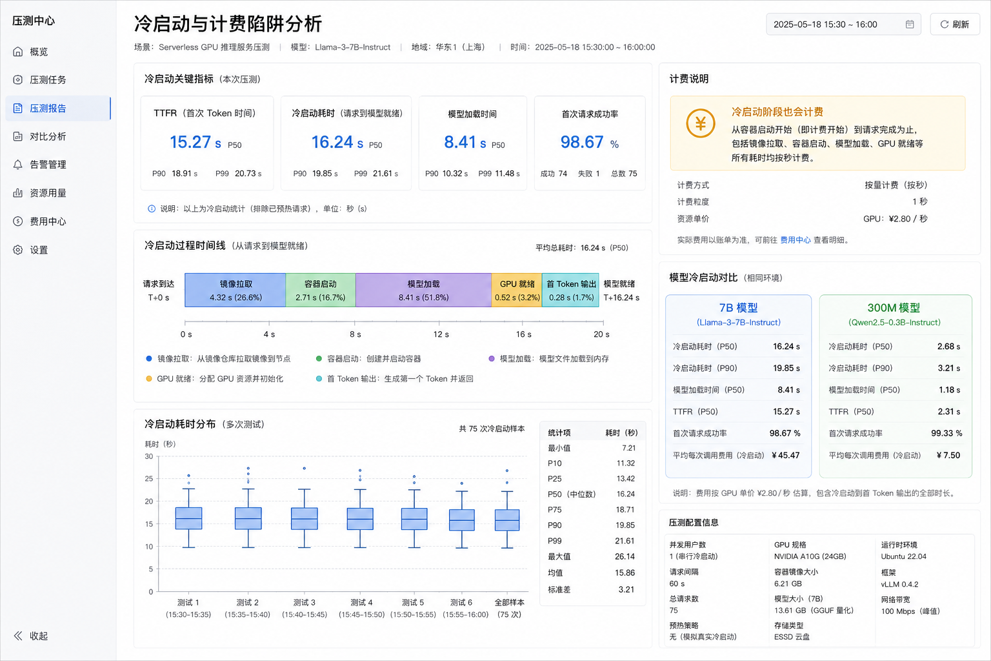Click the 模型加载 legend dot

[492, 359]
